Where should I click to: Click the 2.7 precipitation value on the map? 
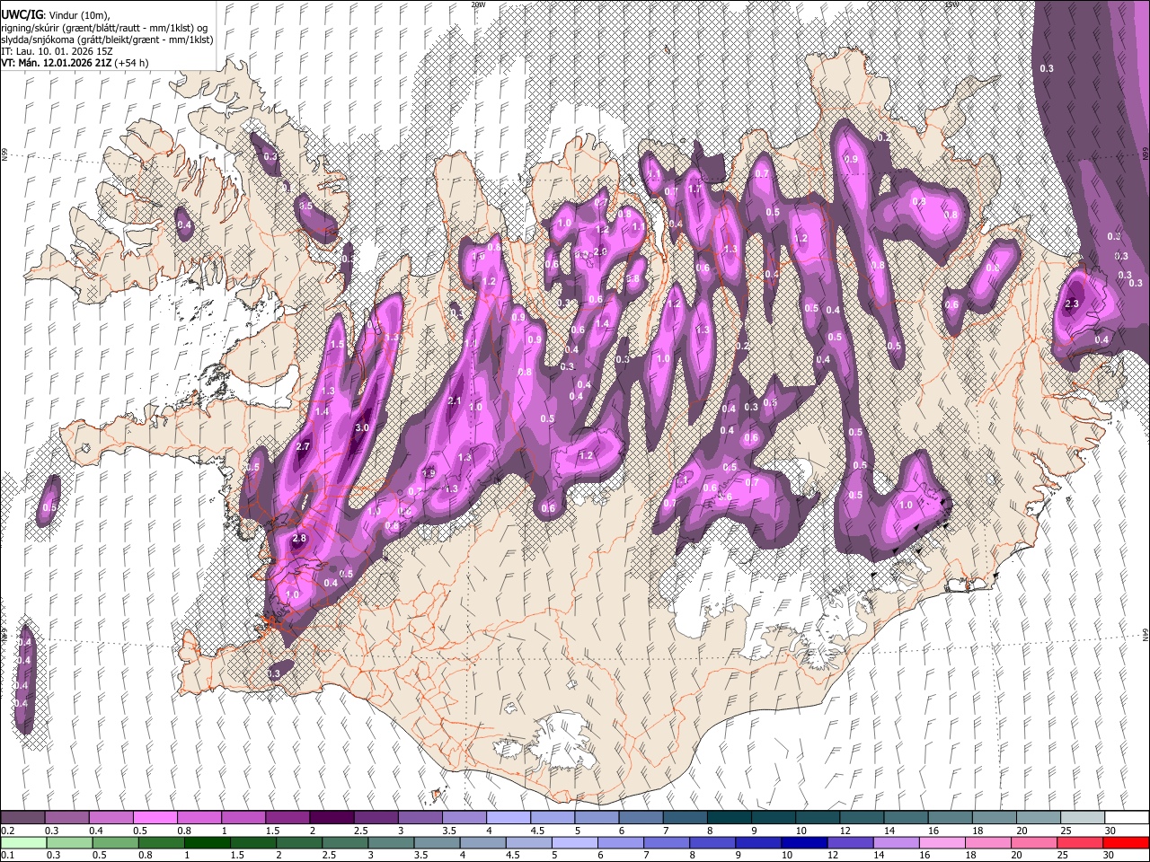coord(303,446)
